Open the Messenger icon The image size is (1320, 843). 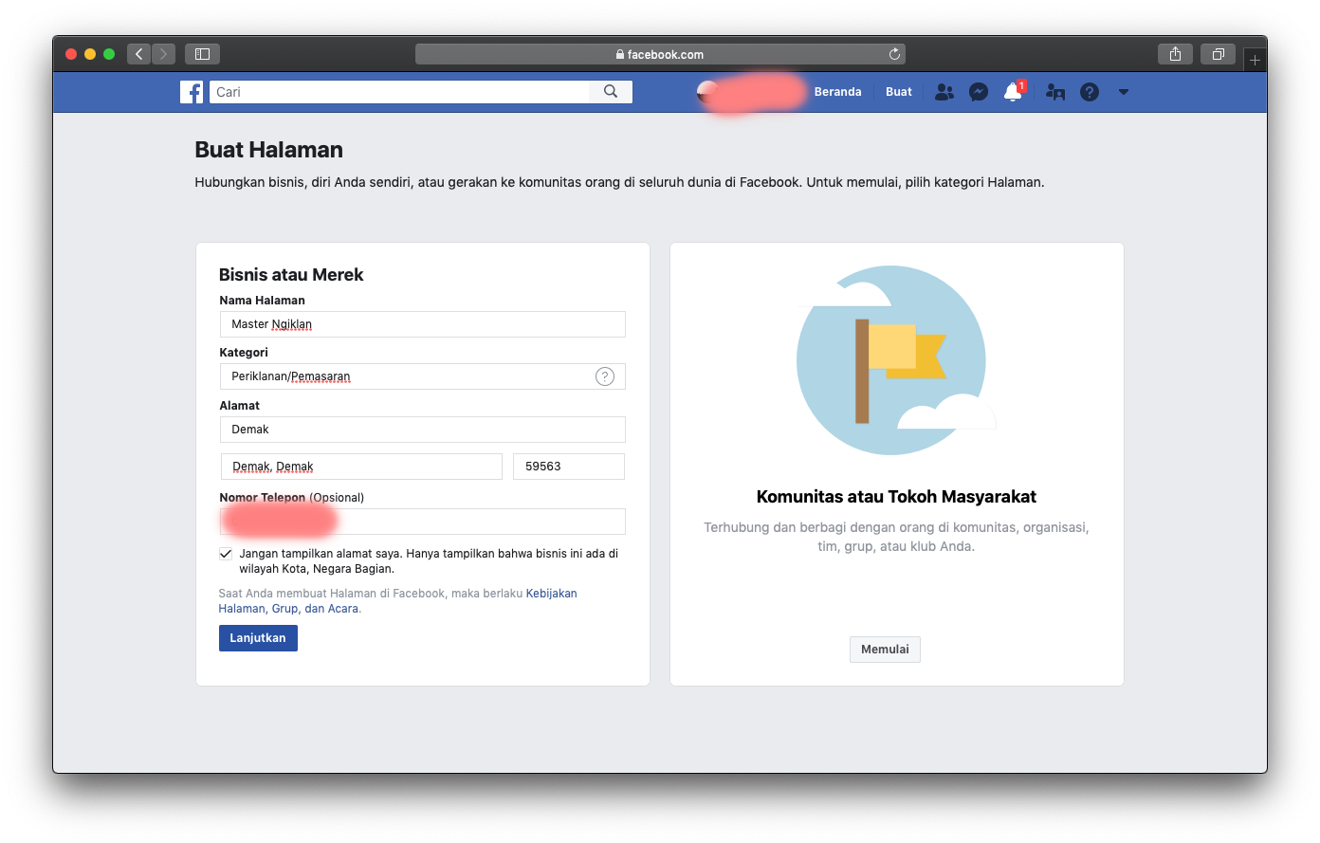tap(979, 92)
